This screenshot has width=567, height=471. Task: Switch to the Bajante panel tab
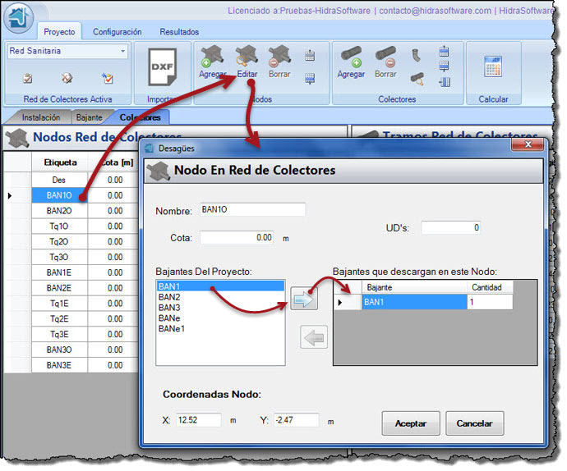89,117
